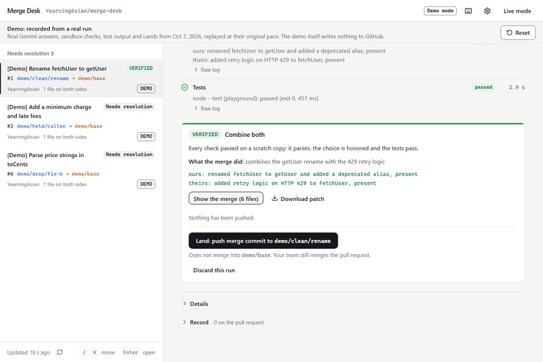Click the refresh icon beside Updated 10 s ago

60,352
